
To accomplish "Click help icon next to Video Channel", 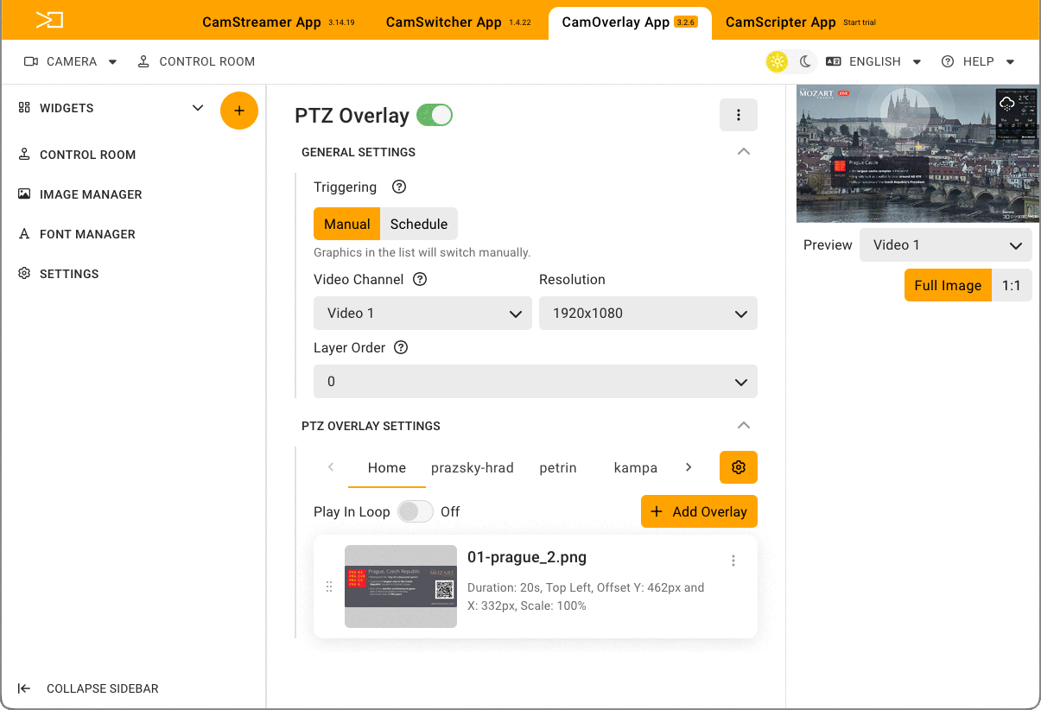I will pos(420,279).
